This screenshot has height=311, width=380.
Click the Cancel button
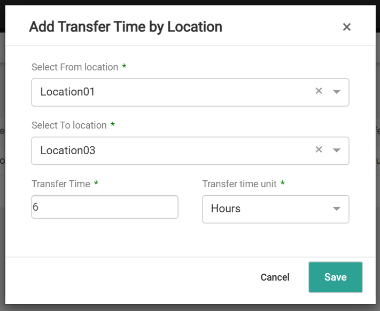pyautogui.click(x=275, y=277)
